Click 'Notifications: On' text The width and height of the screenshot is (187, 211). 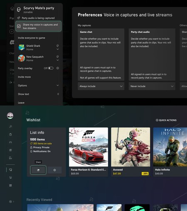(x=42, y=151)
